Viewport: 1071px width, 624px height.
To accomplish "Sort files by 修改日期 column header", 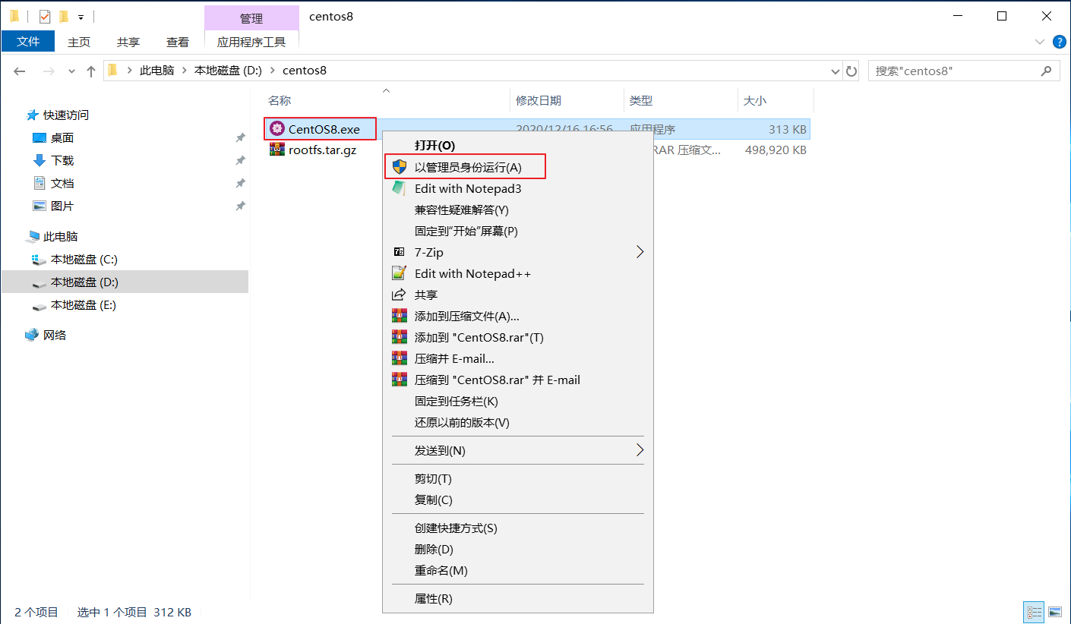I will click(539, 100).
